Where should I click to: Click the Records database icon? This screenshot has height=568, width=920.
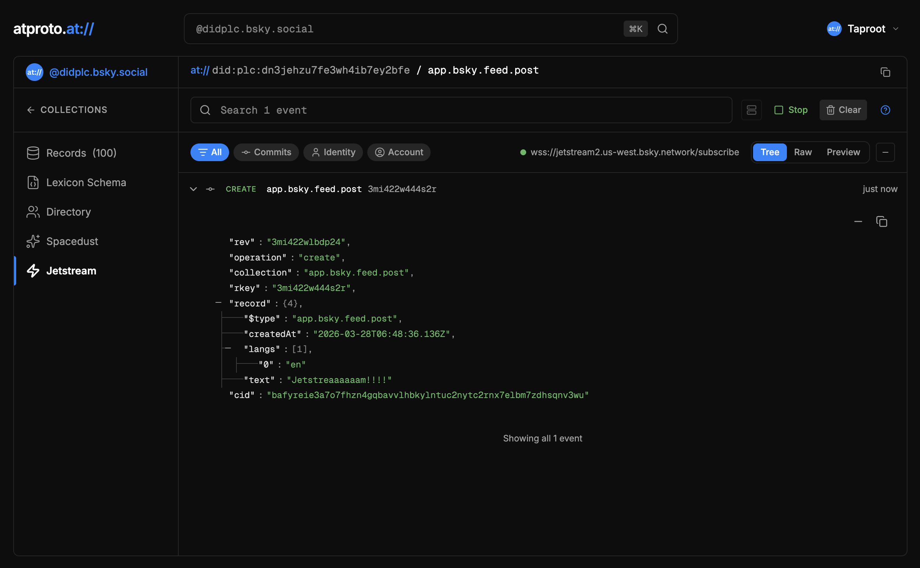coord(33,153)
